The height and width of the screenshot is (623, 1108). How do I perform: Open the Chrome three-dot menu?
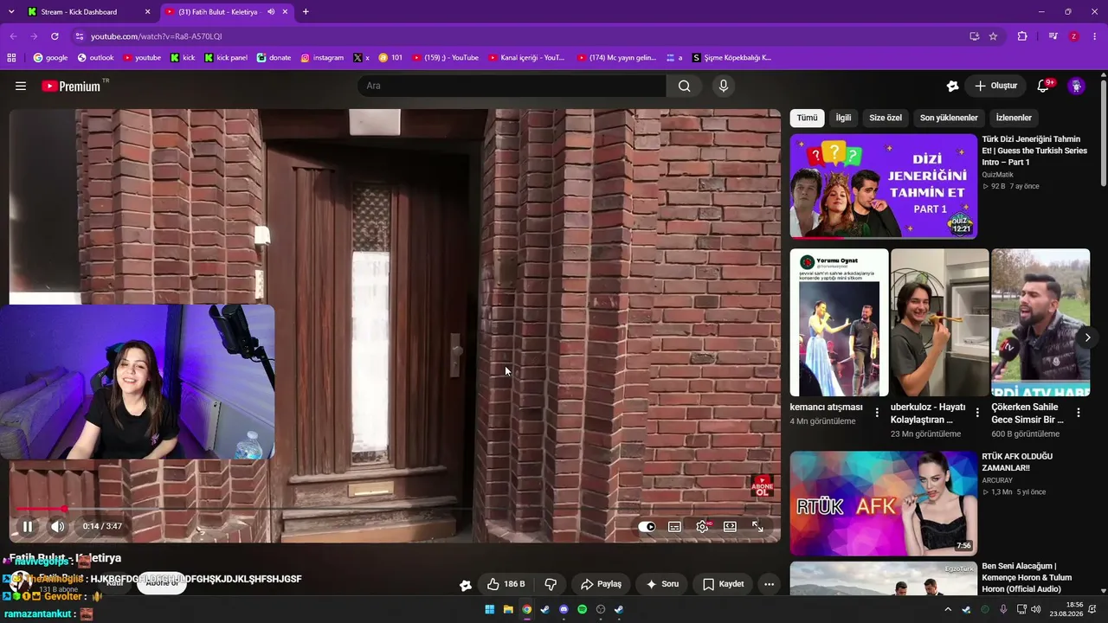click(x=1095, y=36)
